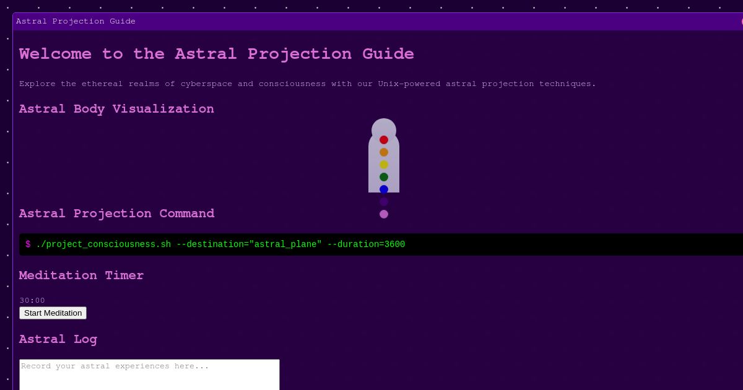743x390 pixels.
Task: Expand the Astral Projection Command section
Action: (117, 214)
